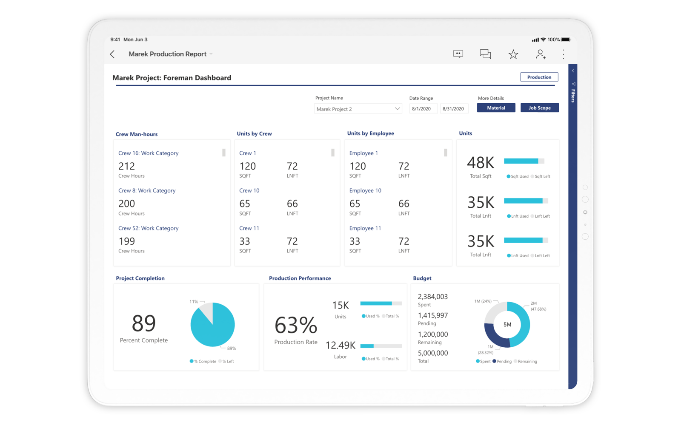Click Remaining legend item in Budget
681x425 pixels.
(x=525, y=361)
